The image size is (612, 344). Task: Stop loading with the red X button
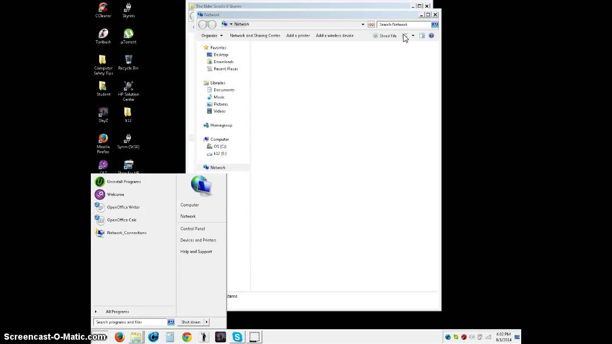point(371,24)
